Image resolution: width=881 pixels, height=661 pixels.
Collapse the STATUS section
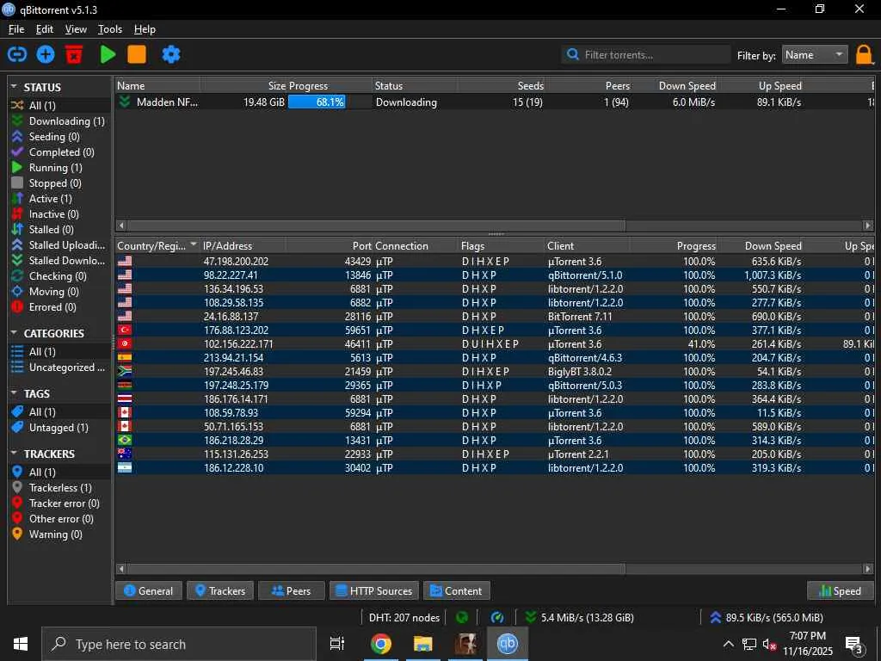coord(14,87)
